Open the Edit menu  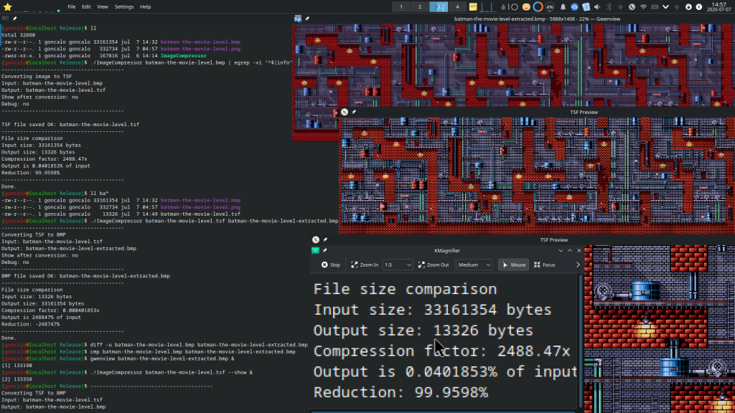[x=86, y=7]
